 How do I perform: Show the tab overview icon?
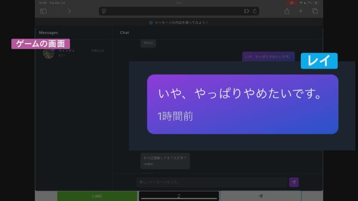315,11
